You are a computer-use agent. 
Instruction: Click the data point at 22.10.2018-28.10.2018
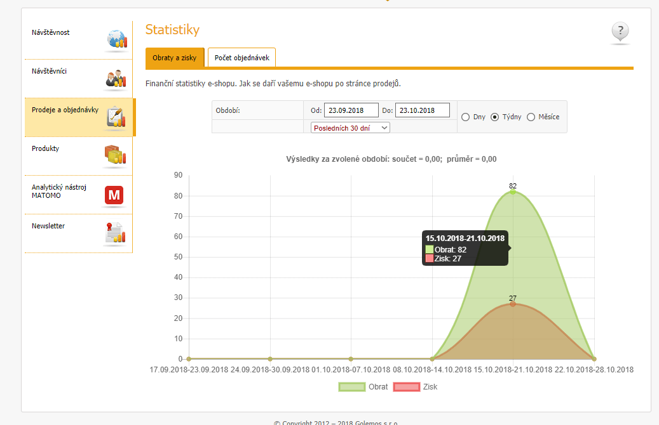point(594,358)
